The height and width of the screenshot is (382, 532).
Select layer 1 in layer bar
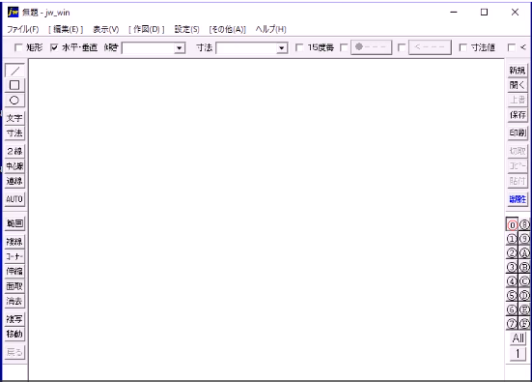point(512,239)
